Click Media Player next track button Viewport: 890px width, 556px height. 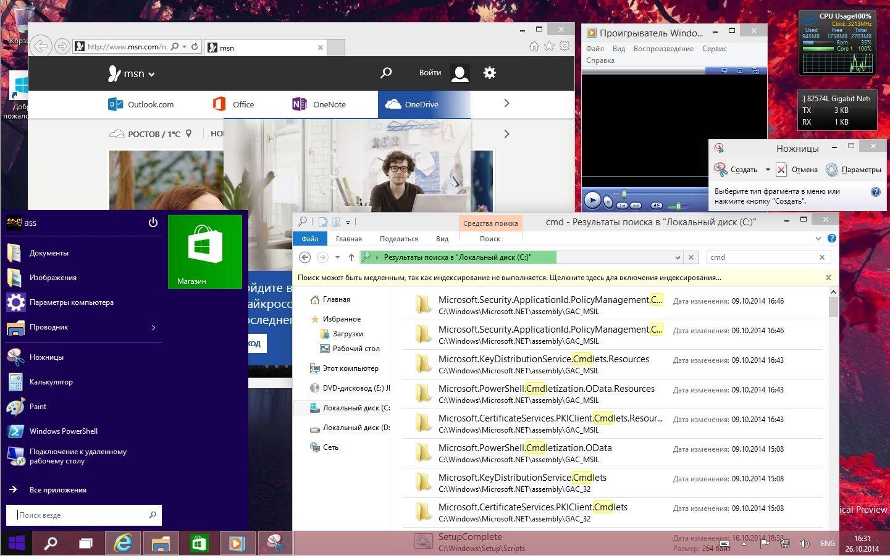[636, 205]
